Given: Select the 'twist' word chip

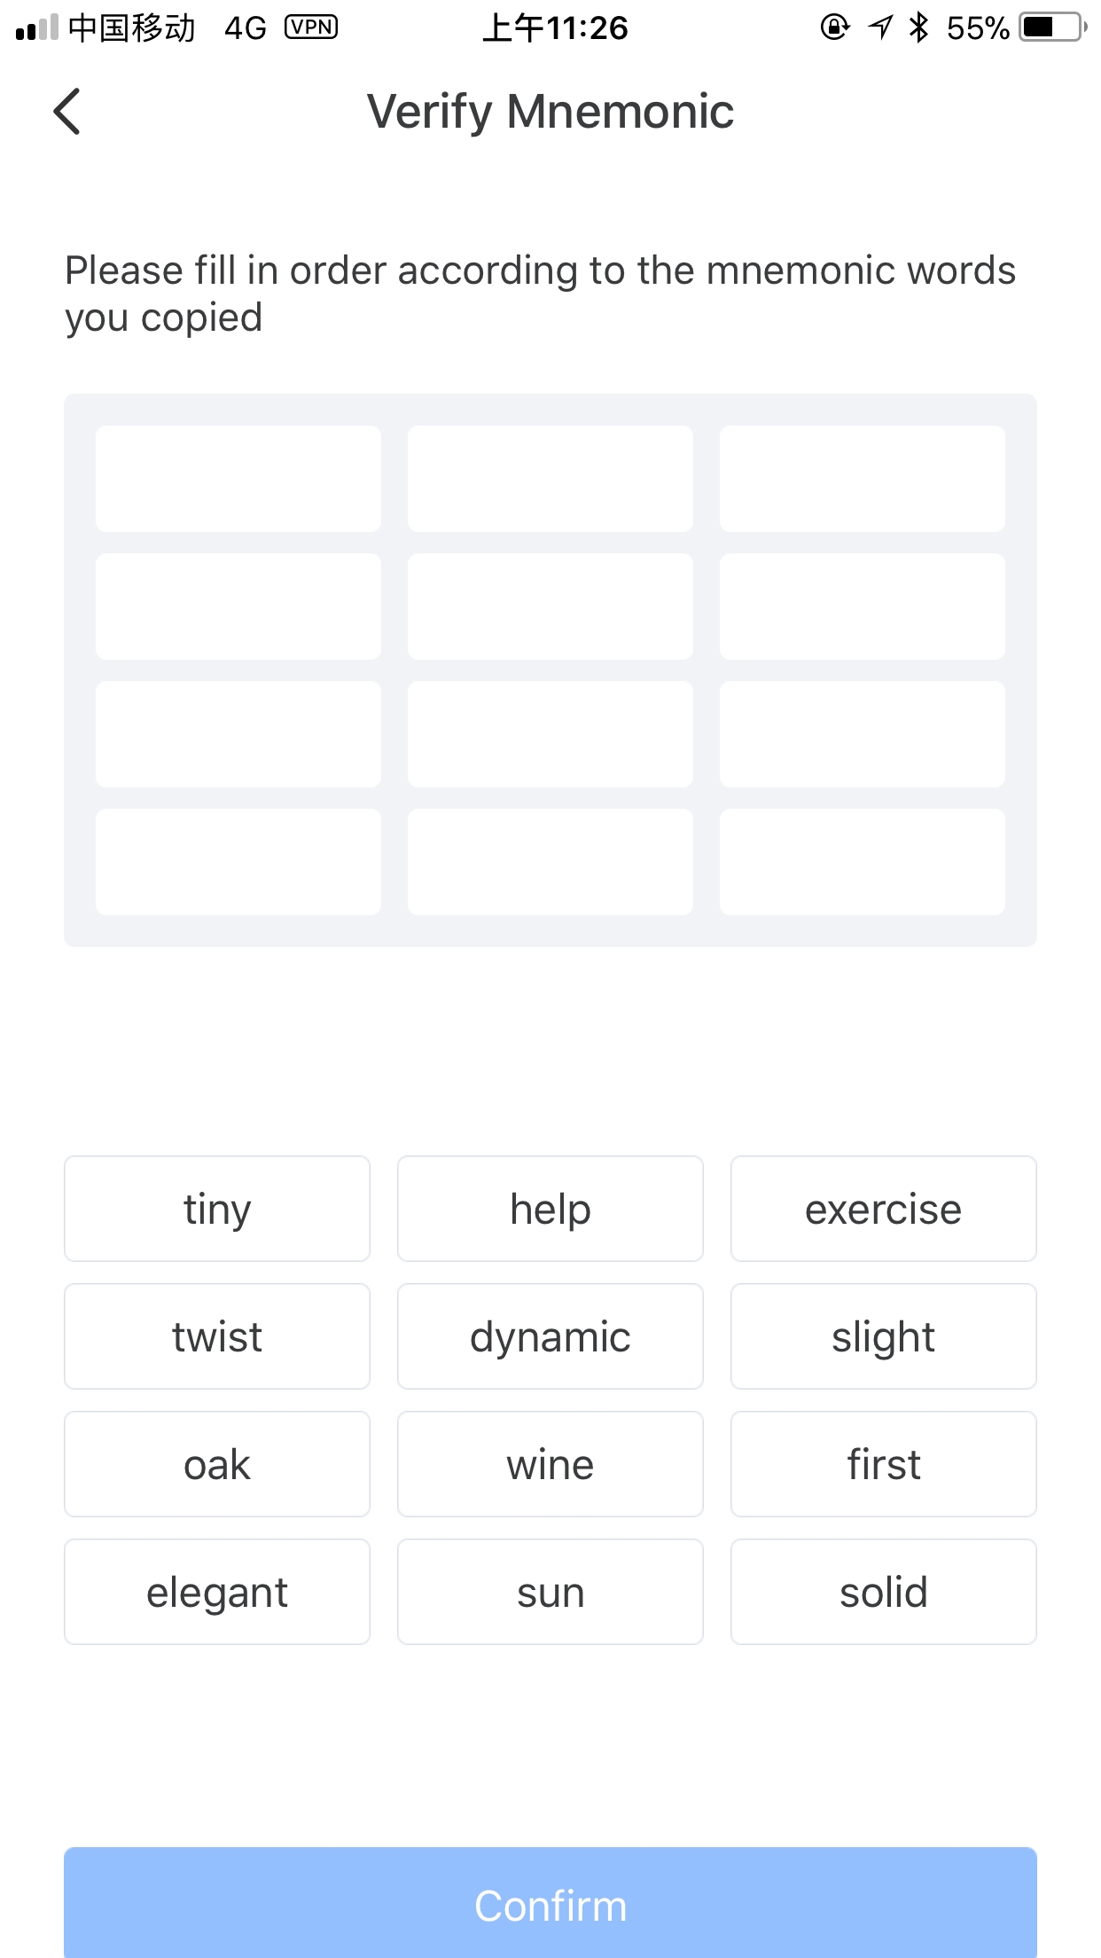Looking at the screenshot, I should coord(217,1336).
